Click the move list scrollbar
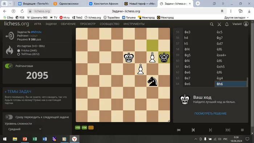The height and width of the screenshot is (143, 254). click(x=247, y=82)
